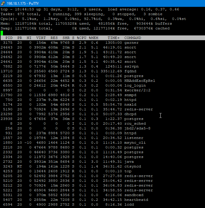Click the %CPU column header
The height and width of the screenshot is (208, 205).
click(82, 38)
